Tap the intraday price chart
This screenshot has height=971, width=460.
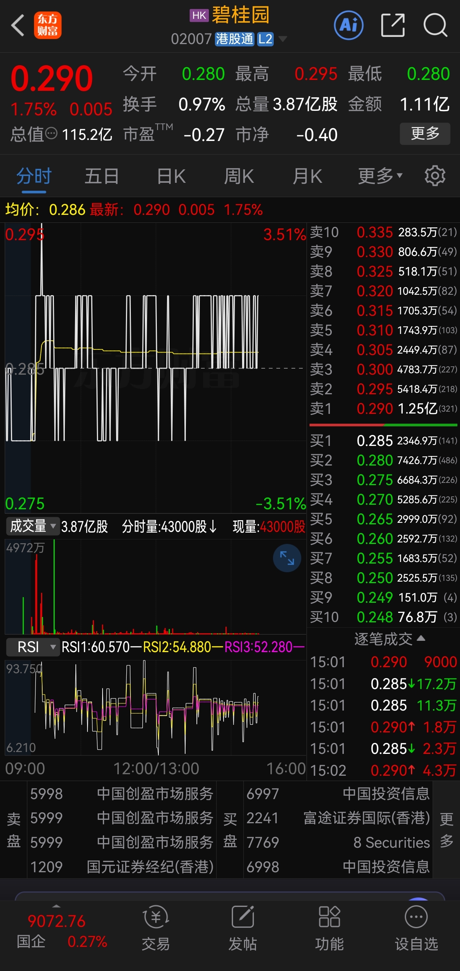(155, 368)
